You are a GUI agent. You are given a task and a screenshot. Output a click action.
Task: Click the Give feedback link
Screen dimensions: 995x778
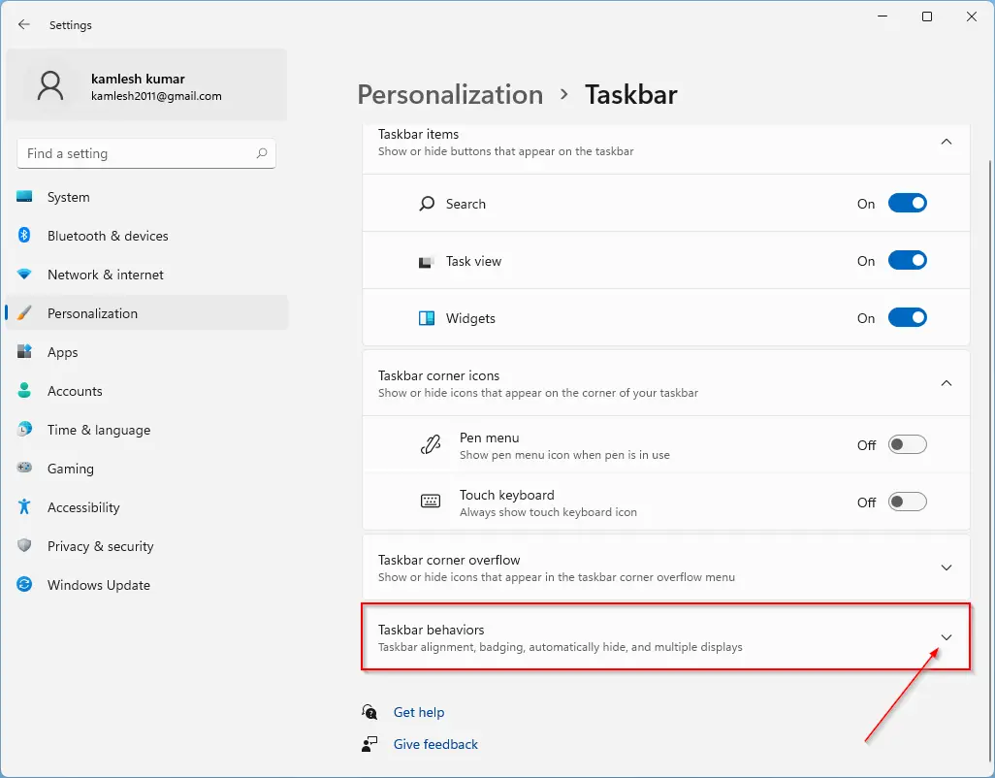tap(435, 744)
